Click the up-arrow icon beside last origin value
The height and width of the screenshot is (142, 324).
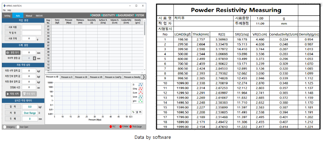pyautogui.click(x=34, y=58)
